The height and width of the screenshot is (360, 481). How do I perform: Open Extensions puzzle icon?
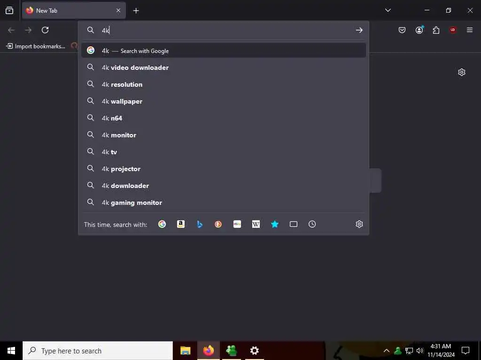coord(436,30)
